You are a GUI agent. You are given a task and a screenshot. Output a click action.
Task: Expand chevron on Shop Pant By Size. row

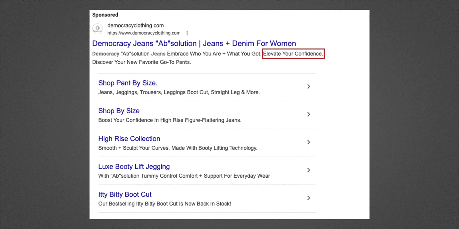(x=309, y=86)
